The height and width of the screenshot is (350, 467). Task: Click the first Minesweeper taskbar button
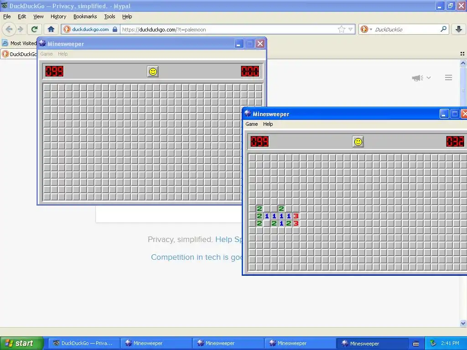156,343
